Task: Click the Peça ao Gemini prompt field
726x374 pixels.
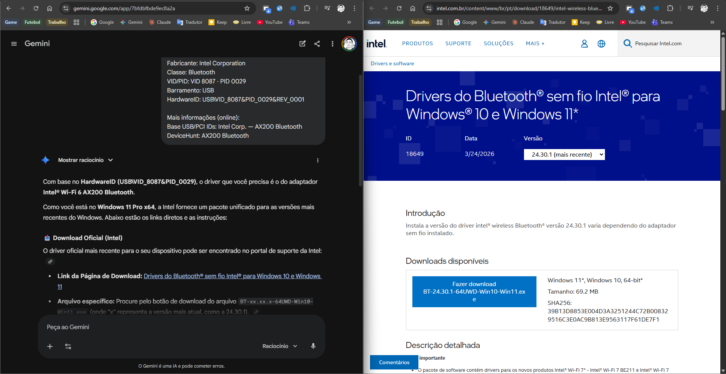Action: pyautogui.click(x=182, y=327)
